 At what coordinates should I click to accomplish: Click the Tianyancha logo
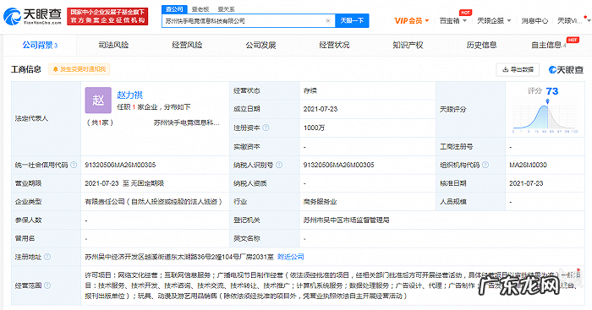[x=32, y=17]
